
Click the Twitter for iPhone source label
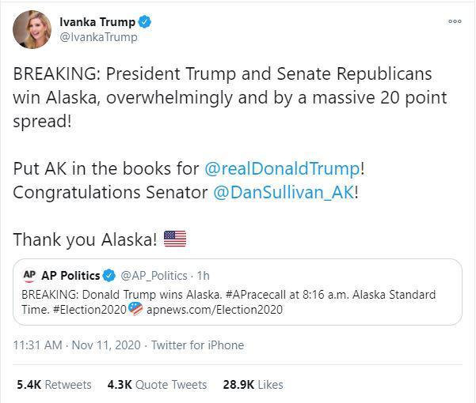[x=197, y=345]
